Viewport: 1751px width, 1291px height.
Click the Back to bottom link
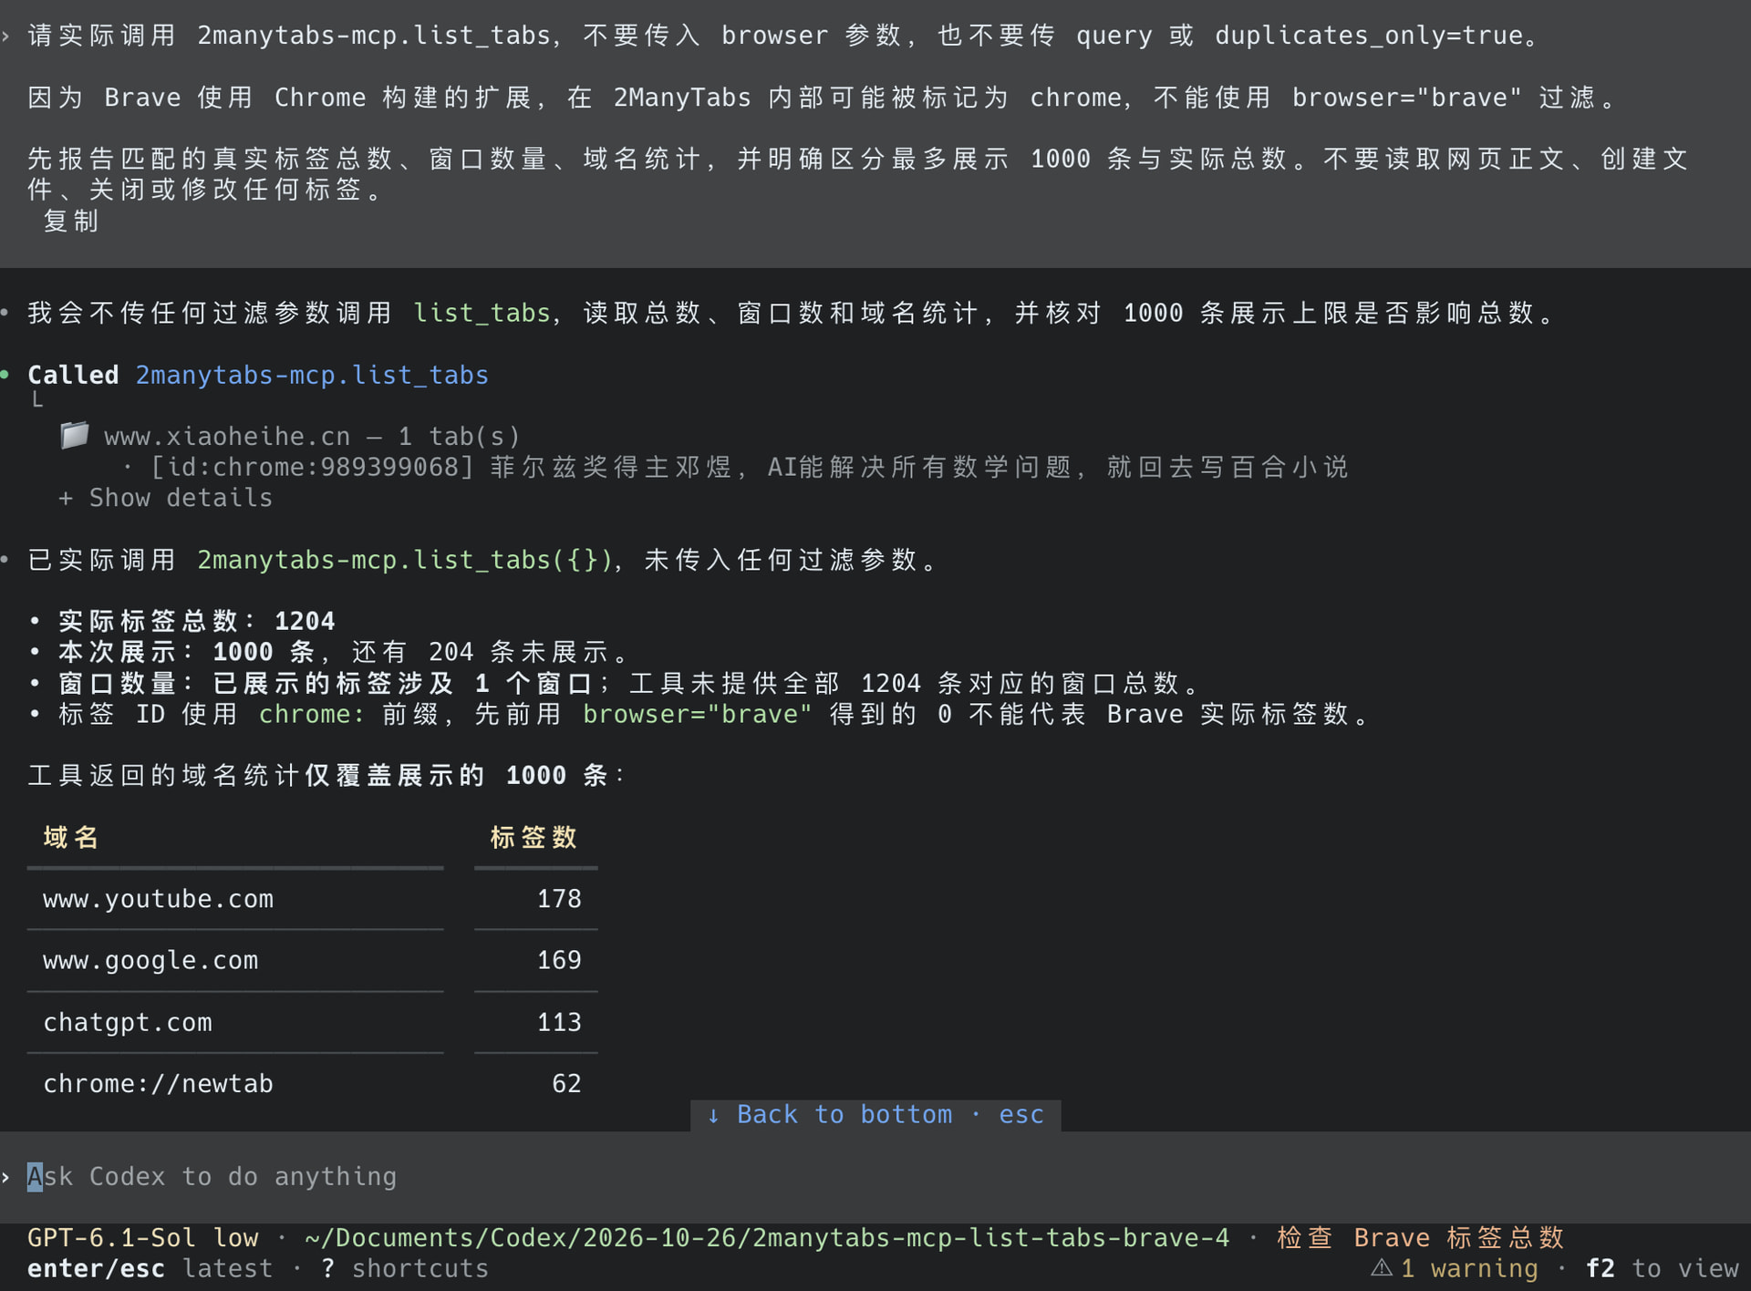pos(875,1114)
